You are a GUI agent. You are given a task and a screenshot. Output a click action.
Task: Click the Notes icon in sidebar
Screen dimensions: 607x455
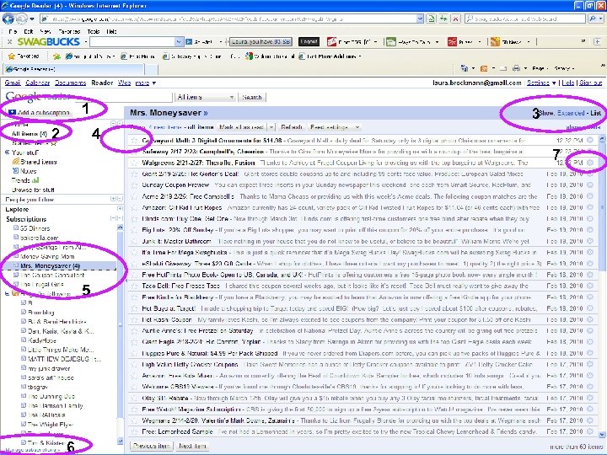click(16, 170)
